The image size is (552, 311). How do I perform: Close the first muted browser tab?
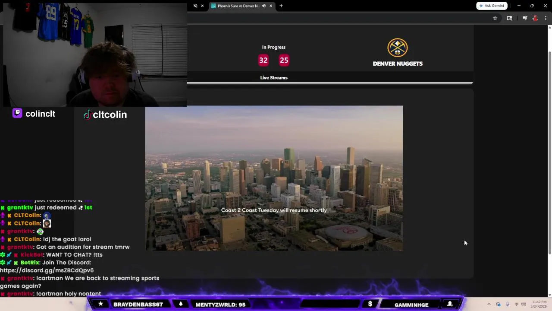coord(203,6)
